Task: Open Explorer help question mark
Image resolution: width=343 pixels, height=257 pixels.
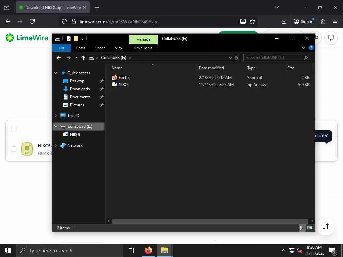Action: click(311, 48)
